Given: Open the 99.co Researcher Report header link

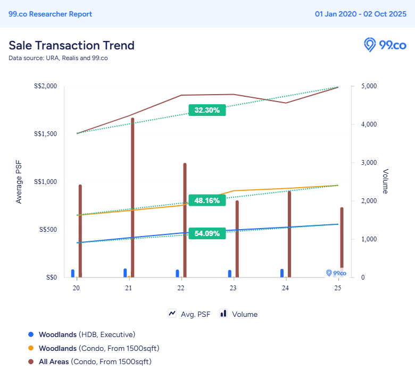Looking at the screenshot, I should pyautogui.click(x=50, y=14).
